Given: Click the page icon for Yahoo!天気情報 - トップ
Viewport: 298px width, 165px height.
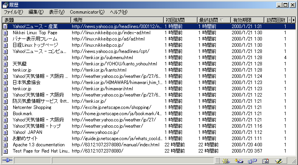Looking at the screenshot, I should pyautogui.click(x=6, y=126).
